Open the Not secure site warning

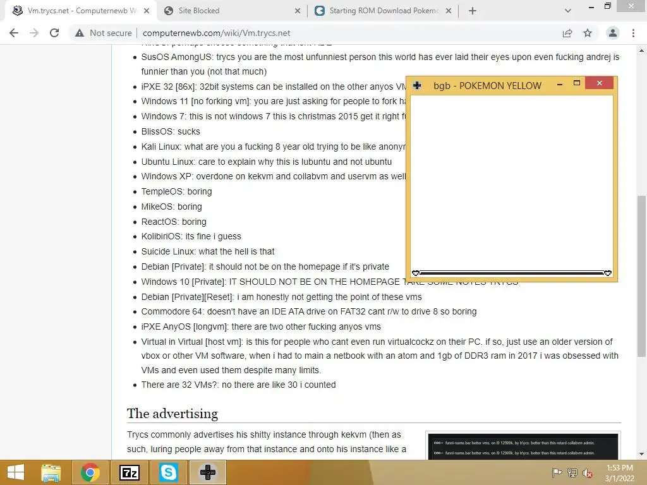click(x=103, y=33)
